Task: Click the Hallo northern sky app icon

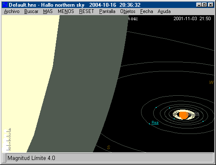Action: coord(5,5)
